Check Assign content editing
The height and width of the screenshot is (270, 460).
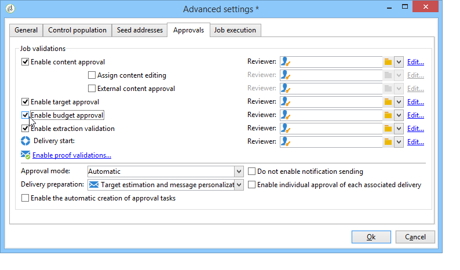point(92,75)
